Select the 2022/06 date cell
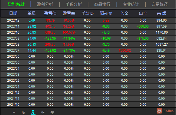The width and height of the screenshot is (176, 115). (x=13, y=57)
